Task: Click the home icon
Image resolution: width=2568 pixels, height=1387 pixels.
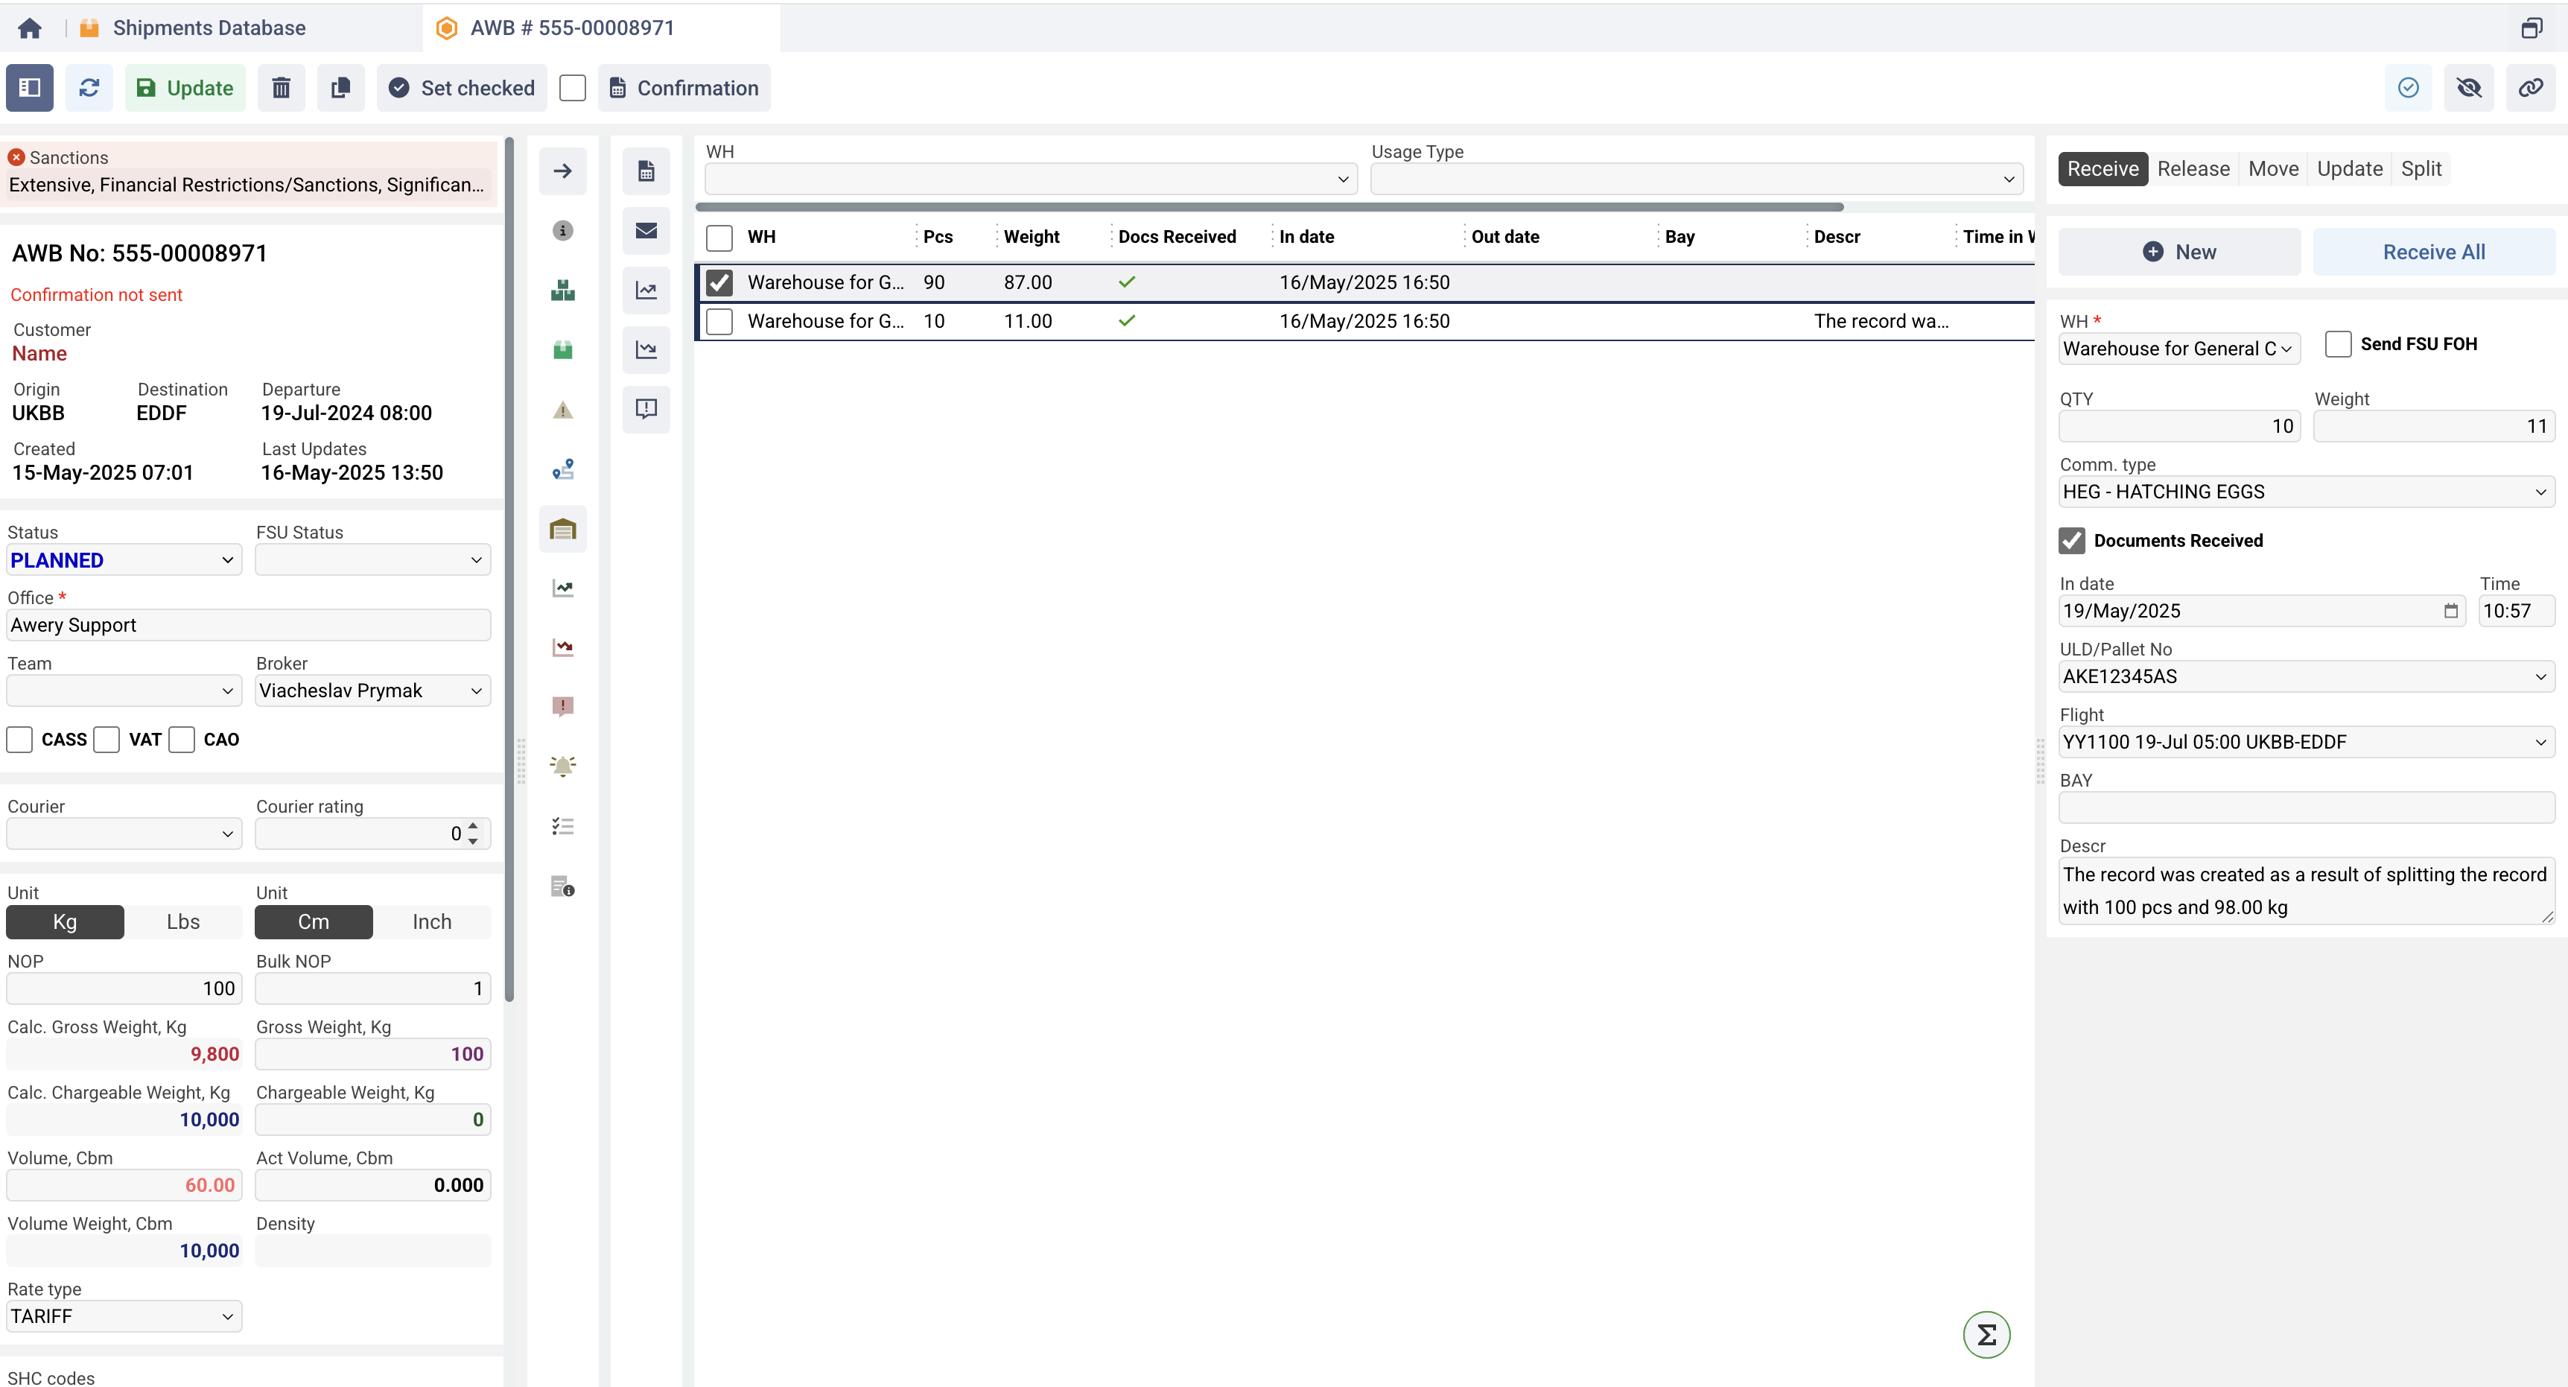Action: pos(30,28)
